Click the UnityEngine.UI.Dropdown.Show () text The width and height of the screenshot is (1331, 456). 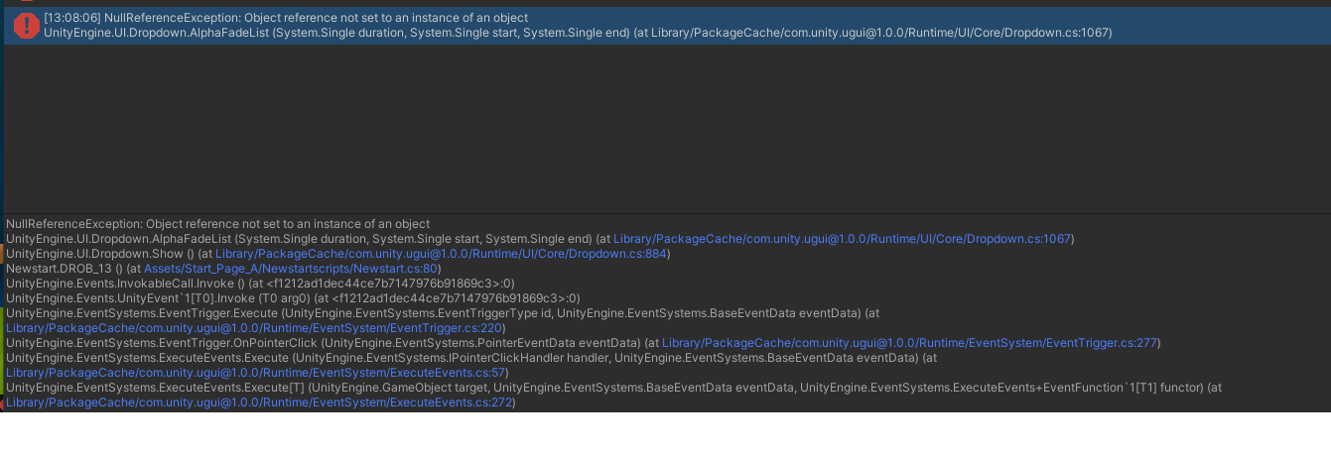pyautogui.click(x=100, y=254)
